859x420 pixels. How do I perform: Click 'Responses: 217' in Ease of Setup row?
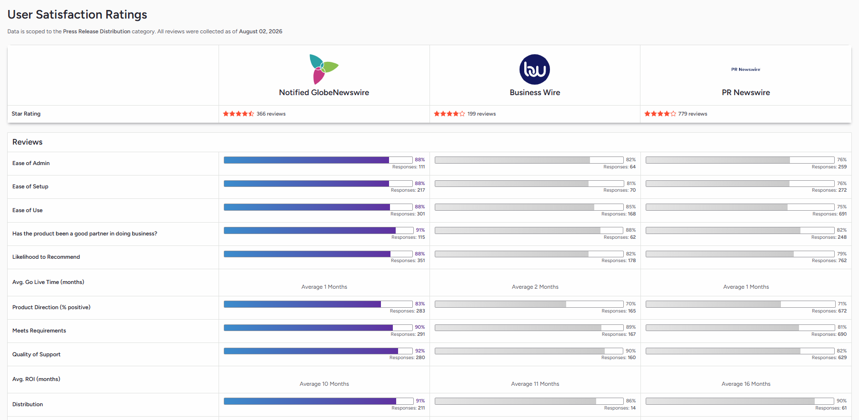pyautogui.click(x=408, y=190)
